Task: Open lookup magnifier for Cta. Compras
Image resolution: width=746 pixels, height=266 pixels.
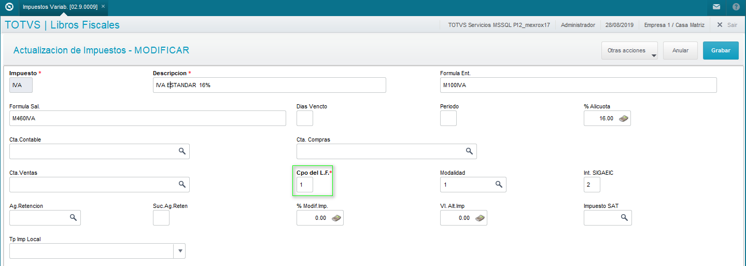Action: [469, 151]
